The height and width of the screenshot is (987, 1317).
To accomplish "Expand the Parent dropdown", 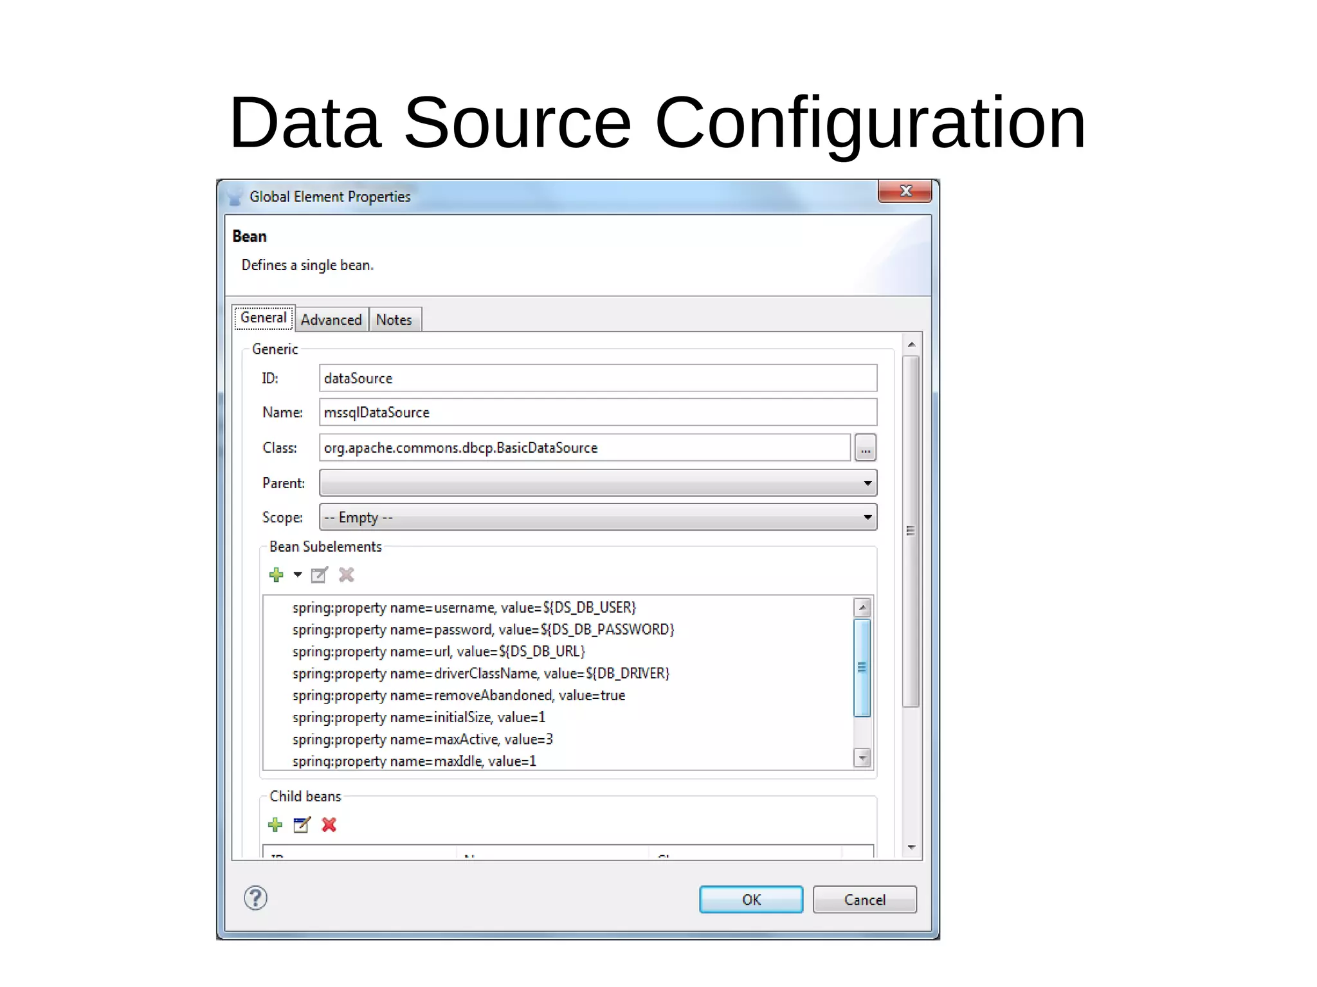I will tap(867, 483).
